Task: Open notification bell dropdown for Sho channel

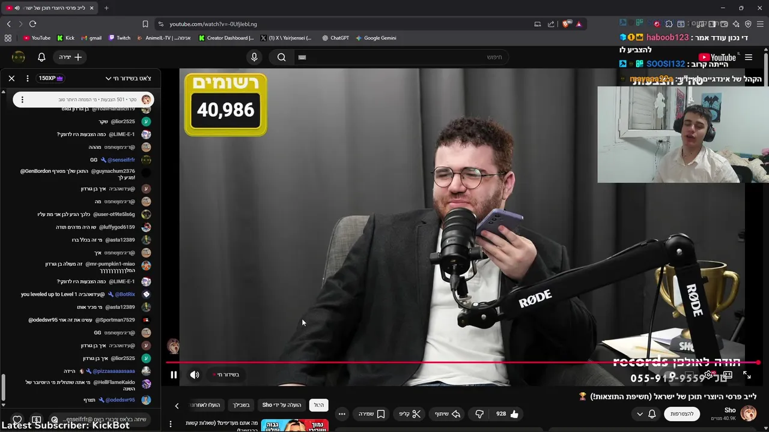Action: [x=646, y=414]
